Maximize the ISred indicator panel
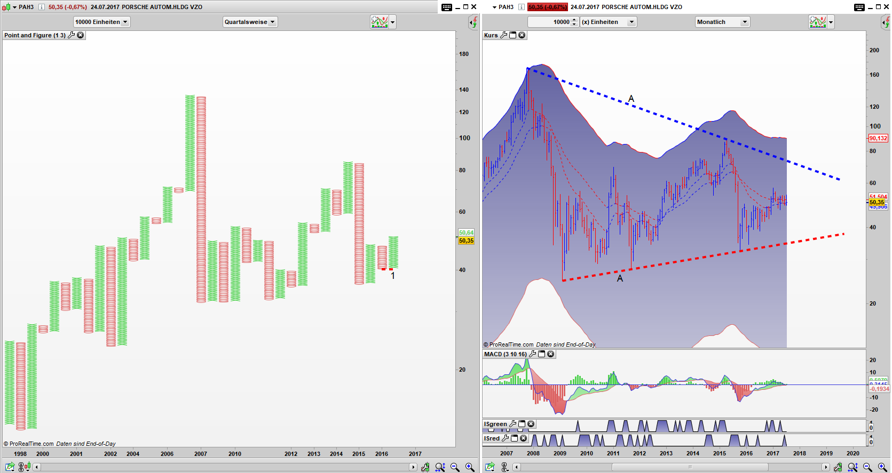 coord(515,438)
